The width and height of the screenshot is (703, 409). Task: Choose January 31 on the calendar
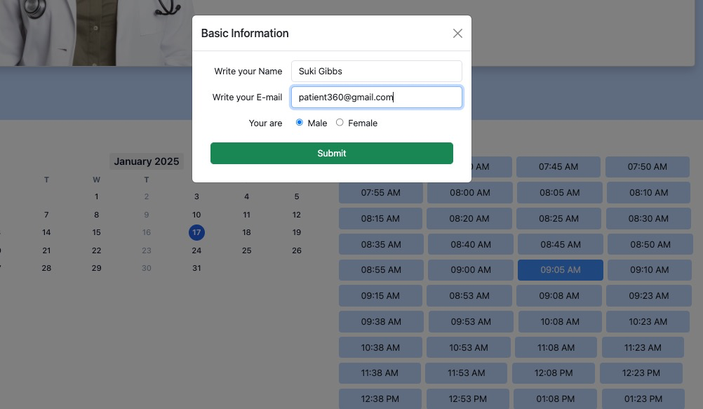coord(196,268)
